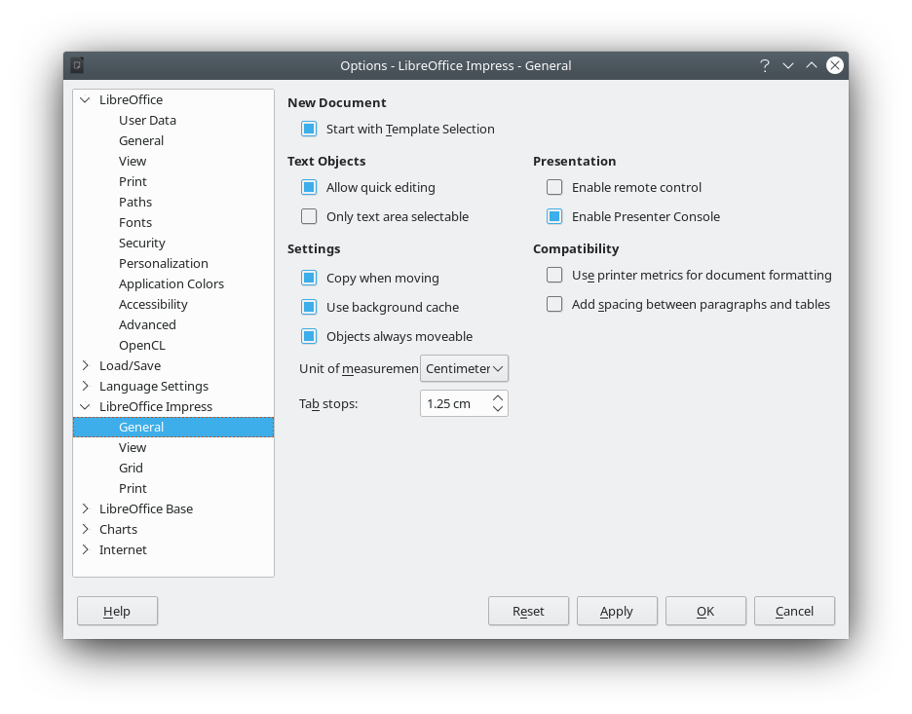Expand the Language Settings node
The height and width of the screenshot is (714, 912).
pos(86,386)
